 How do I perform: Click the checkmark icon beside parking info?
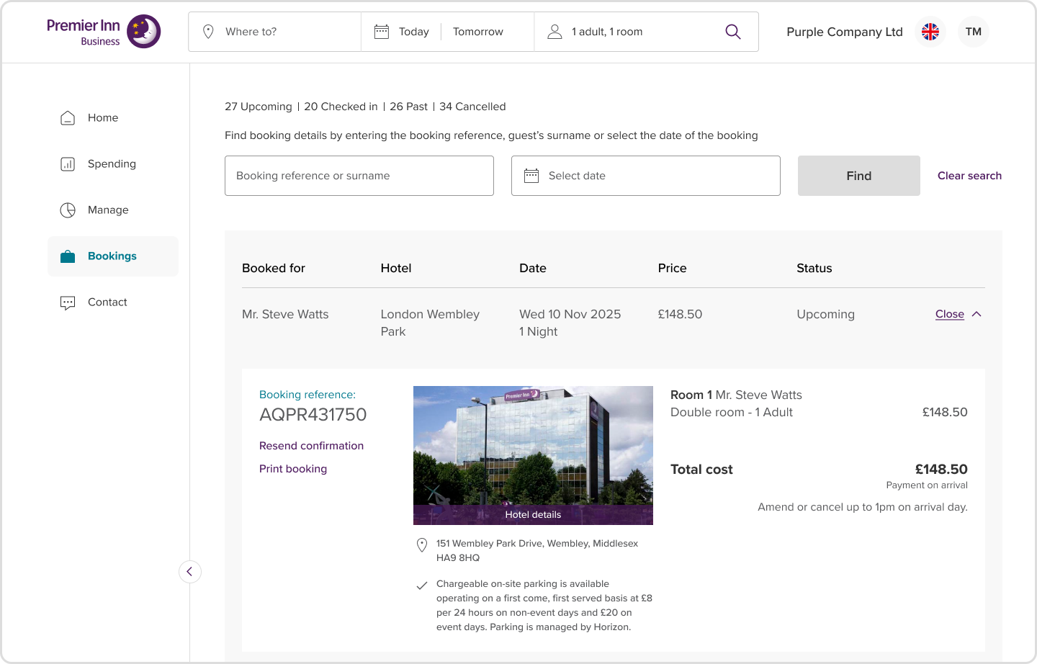pyautogui.click(x=422, y=586)
